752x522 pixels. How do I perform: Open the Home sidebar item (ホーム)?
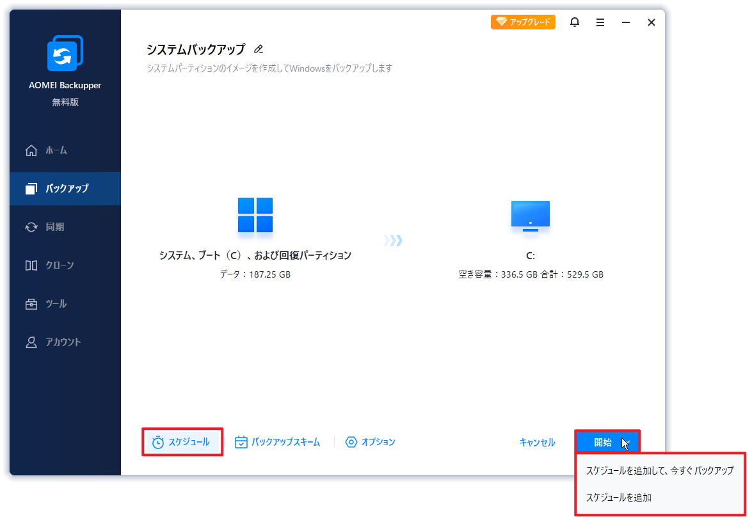pos(65,150)
